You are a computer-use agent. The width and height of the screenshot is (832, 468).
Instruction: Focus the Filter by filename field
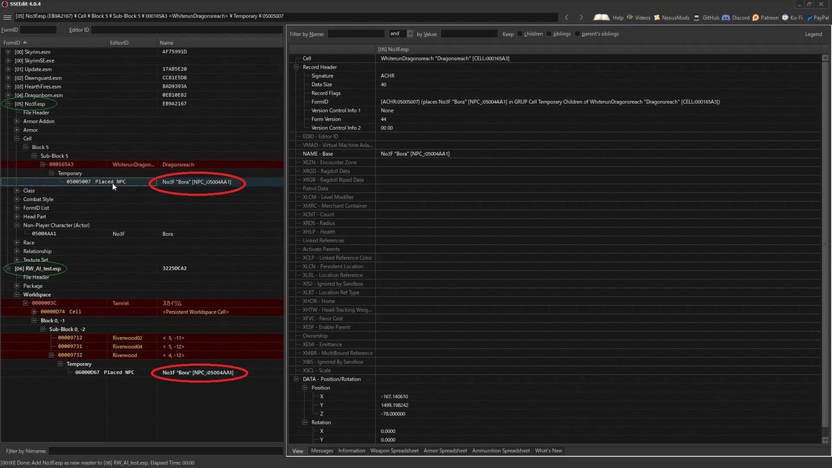point(165,451)
